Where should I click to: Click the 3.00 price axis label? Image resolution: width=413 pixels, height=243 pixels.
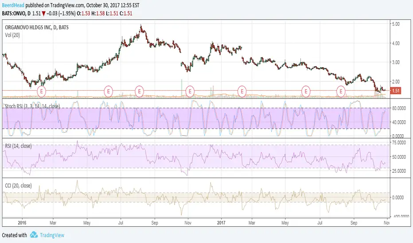(x=396, y=62)
